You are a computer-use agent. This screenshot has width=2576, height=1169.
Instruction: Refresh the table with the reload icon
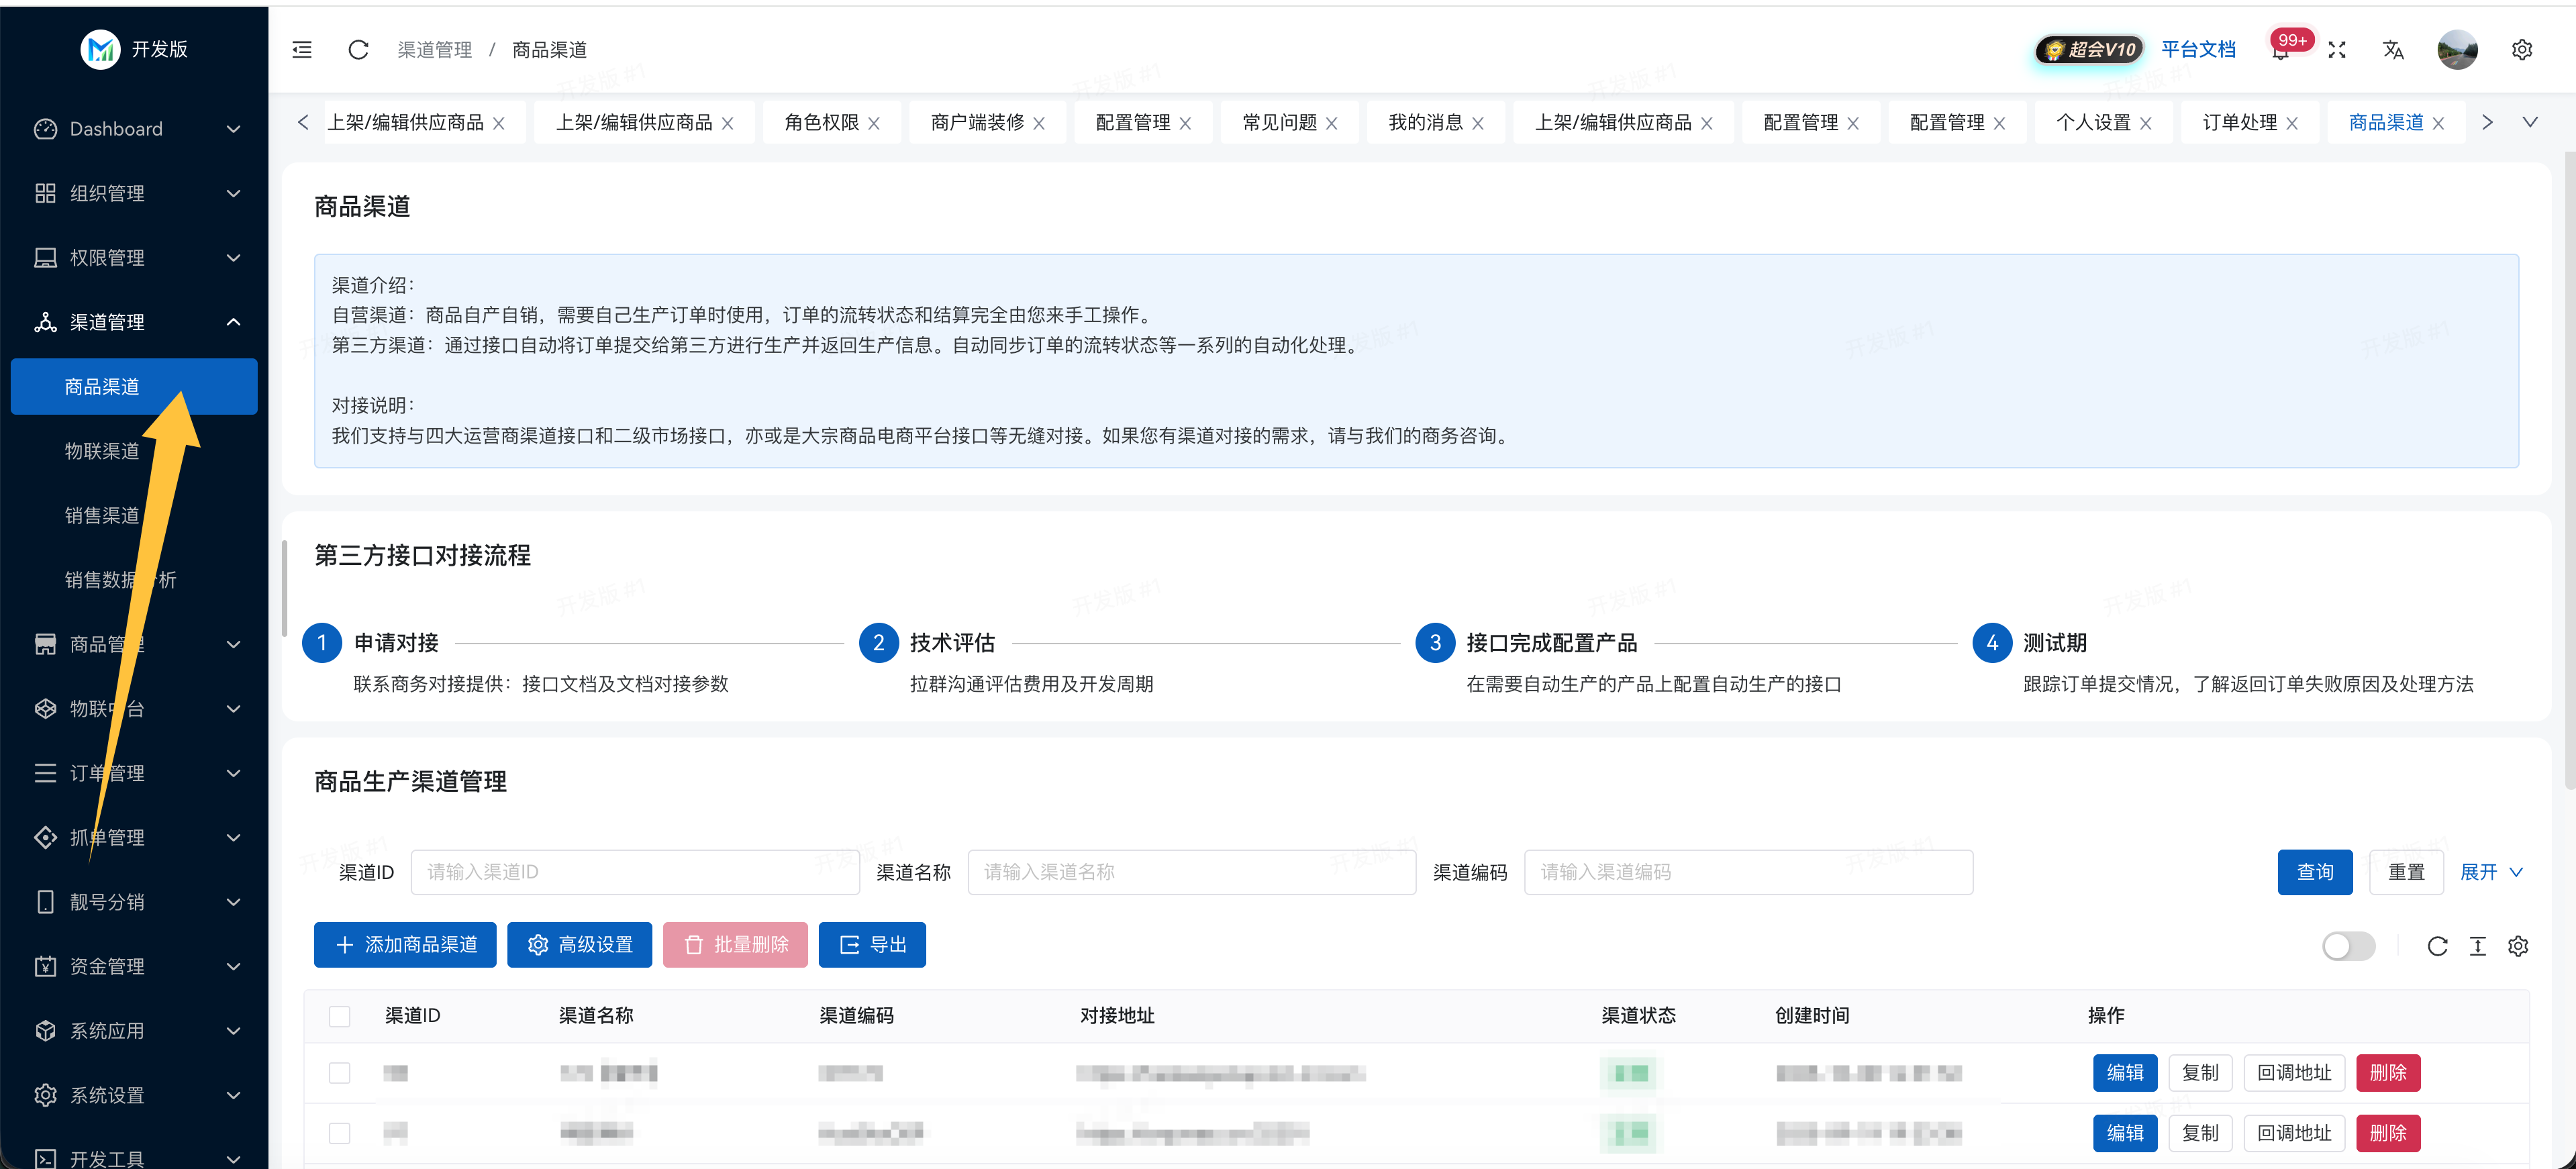tap(2438, 946)
